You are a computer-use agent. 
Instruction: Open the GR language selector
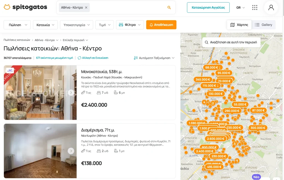coord(240,7)
